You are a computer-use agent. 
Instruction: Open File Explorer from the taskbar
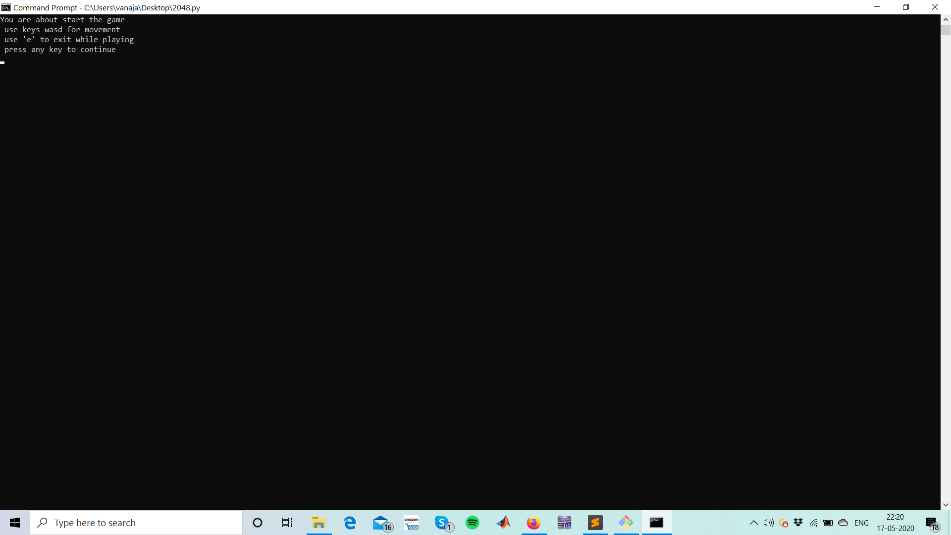(318, 523)
